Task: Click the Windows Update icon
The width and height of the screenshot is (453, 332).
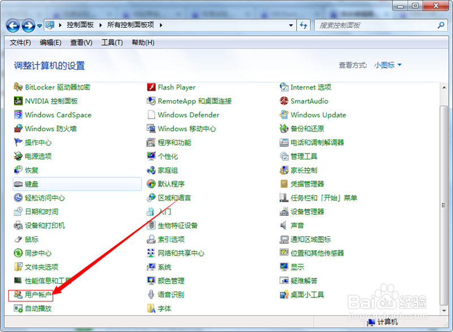Action: (284, 114)
